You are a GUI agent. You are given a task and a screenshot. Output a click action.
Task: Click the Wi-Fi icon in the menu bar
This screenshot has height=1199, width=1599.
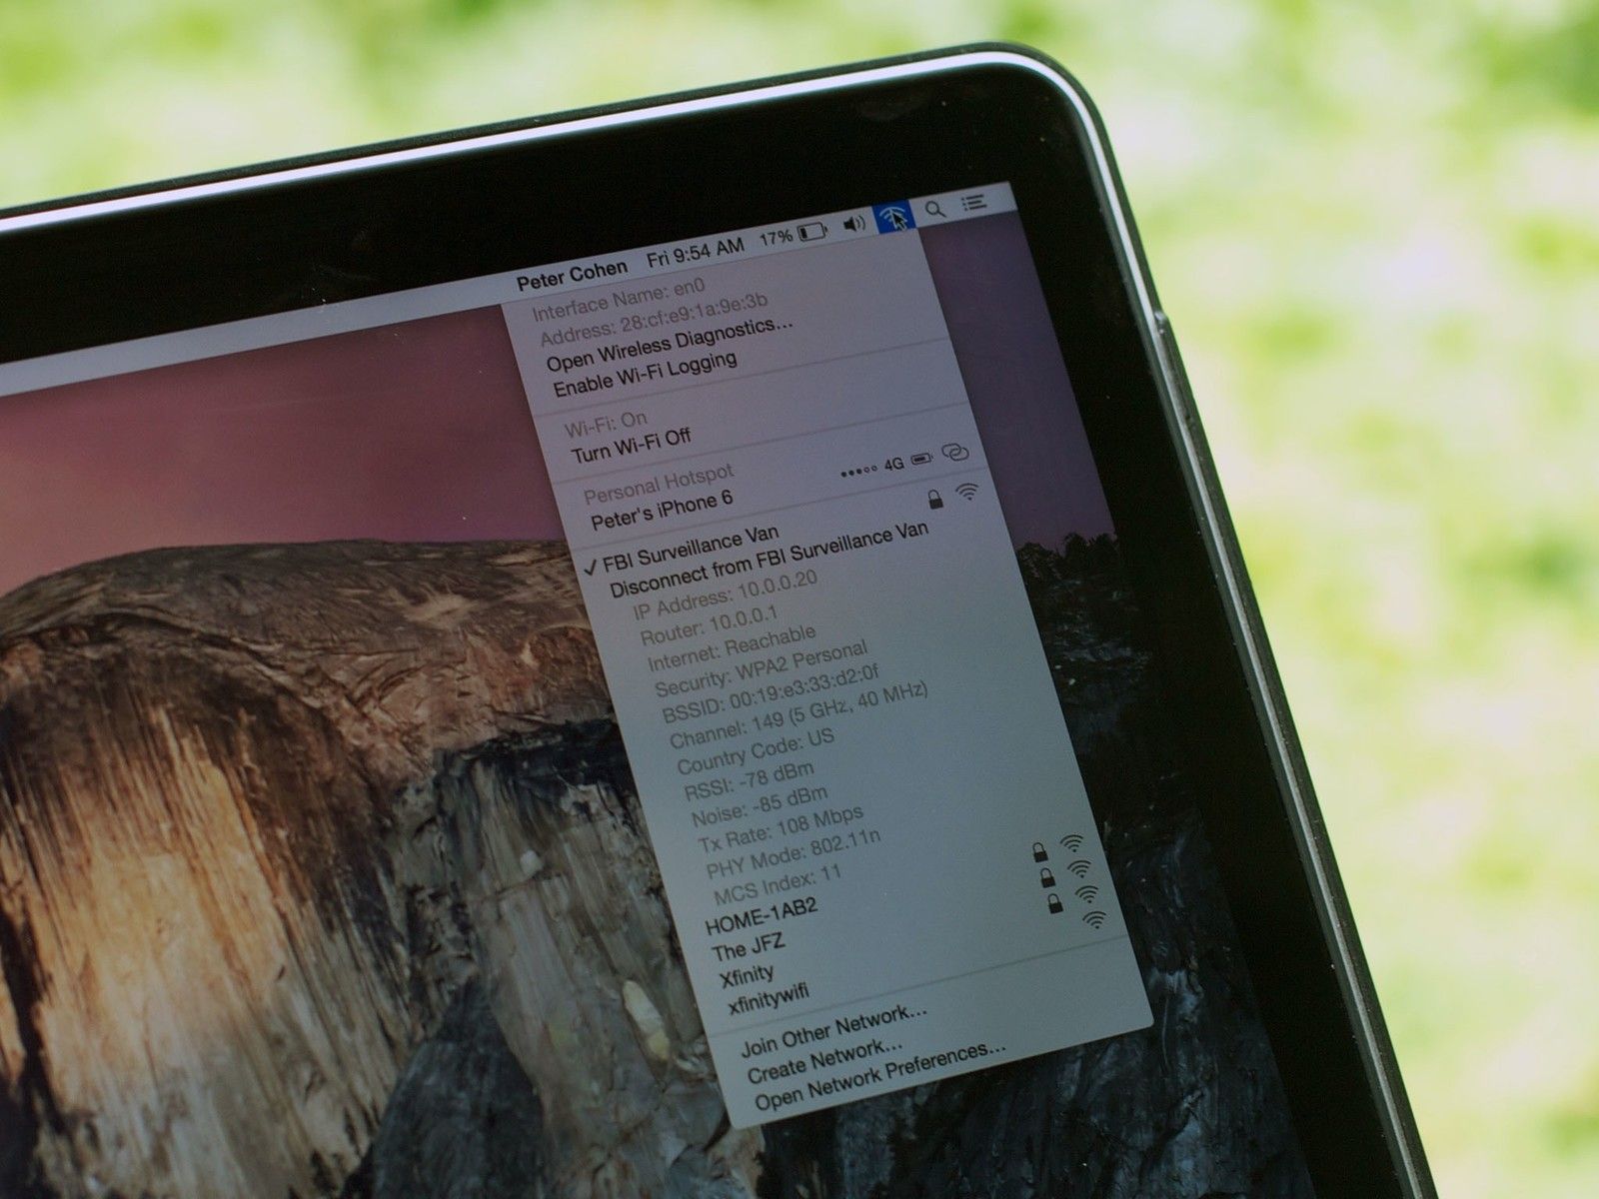(x=892, y=217)
